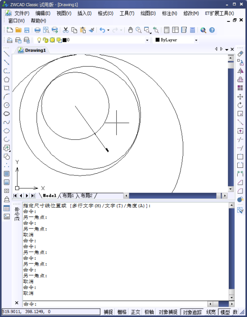247x317 pixels.
Task: Choose the Move tool in modify toolbar
Action: coord(240,97)
